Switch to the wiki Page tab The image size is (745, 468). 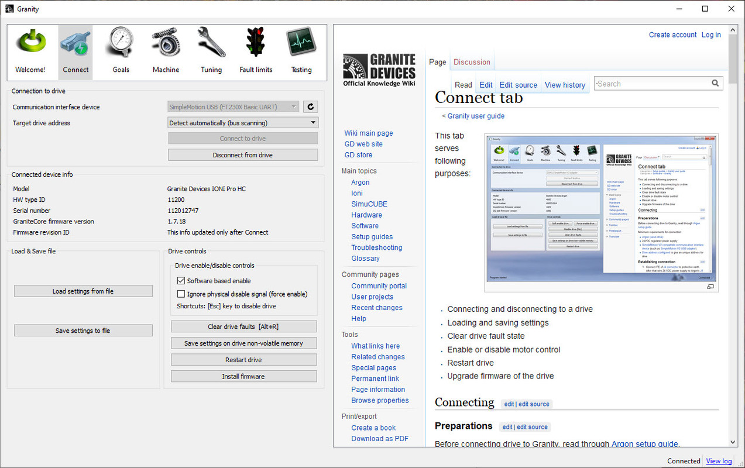coord(438,62)
